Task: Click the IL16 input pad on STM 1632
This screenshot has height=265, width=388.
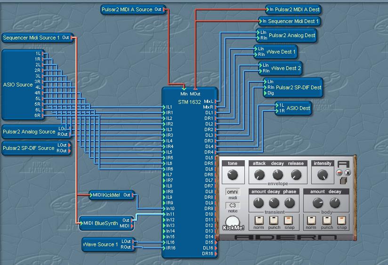Action: click(x=164, y=242)
